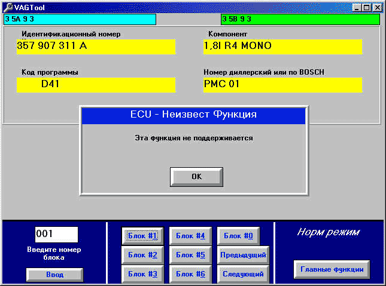Screen dimensions: 386x286
Task: Select Блок #5 button
Action: pos(190,255)
